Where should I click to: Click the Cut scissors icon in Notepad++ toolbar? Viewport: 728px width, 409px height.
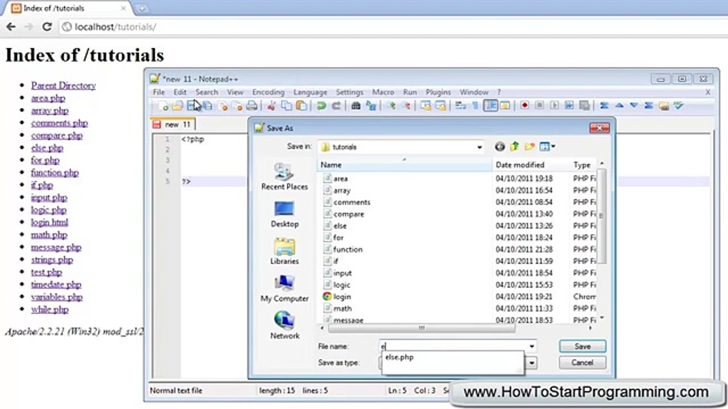coord(272,106)
